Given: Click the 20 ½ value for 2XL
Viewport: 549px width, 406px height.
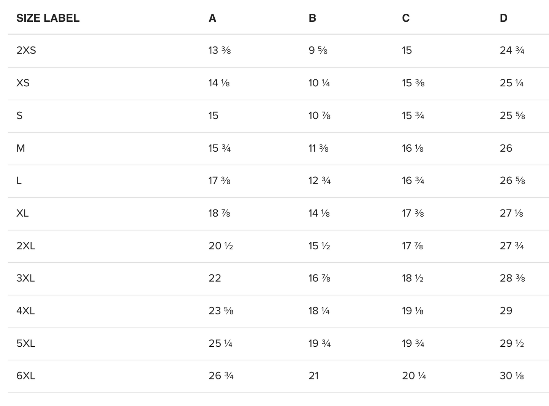Looking at the screenshot, I should click(x=221, y=246).
